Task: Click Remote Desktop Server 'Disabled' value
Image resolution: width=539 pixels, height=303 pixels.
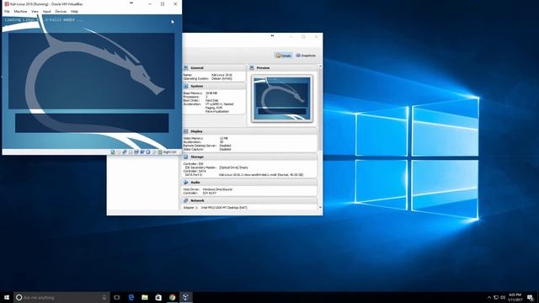Action: pyautogui.click(x=225, y=146)
